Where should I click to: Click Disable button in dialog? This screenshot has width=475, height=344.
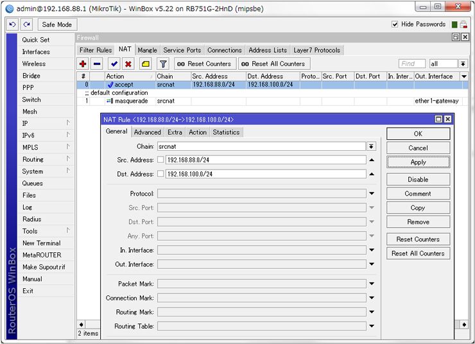(x=418, y=180)
